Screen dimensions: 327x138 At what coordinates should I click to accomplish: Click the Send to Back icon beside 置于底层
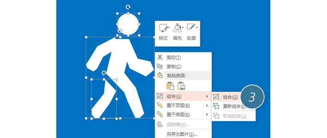[x=160, y=115]
